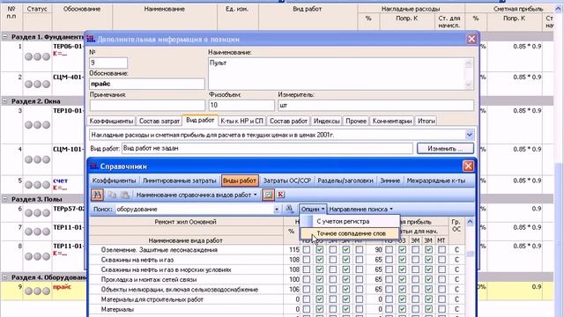Click first status circle in row 5
The image size is (564, 317).
tap(29, 185)
